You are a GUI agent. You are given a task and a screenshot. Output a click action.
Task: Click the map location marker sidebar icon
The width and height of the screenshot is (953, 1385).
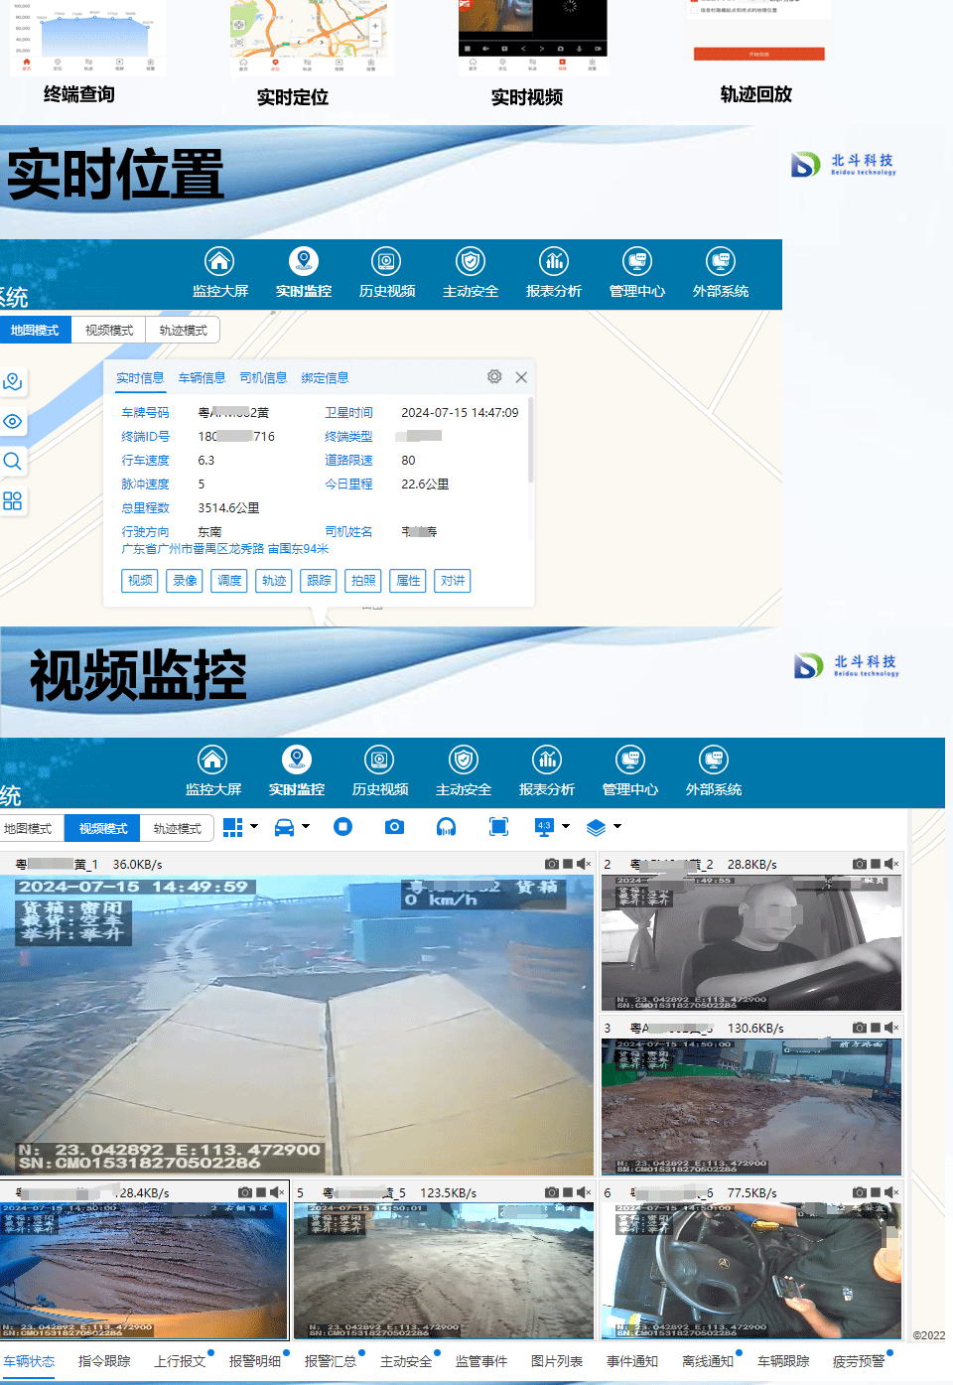click(13, 382)
